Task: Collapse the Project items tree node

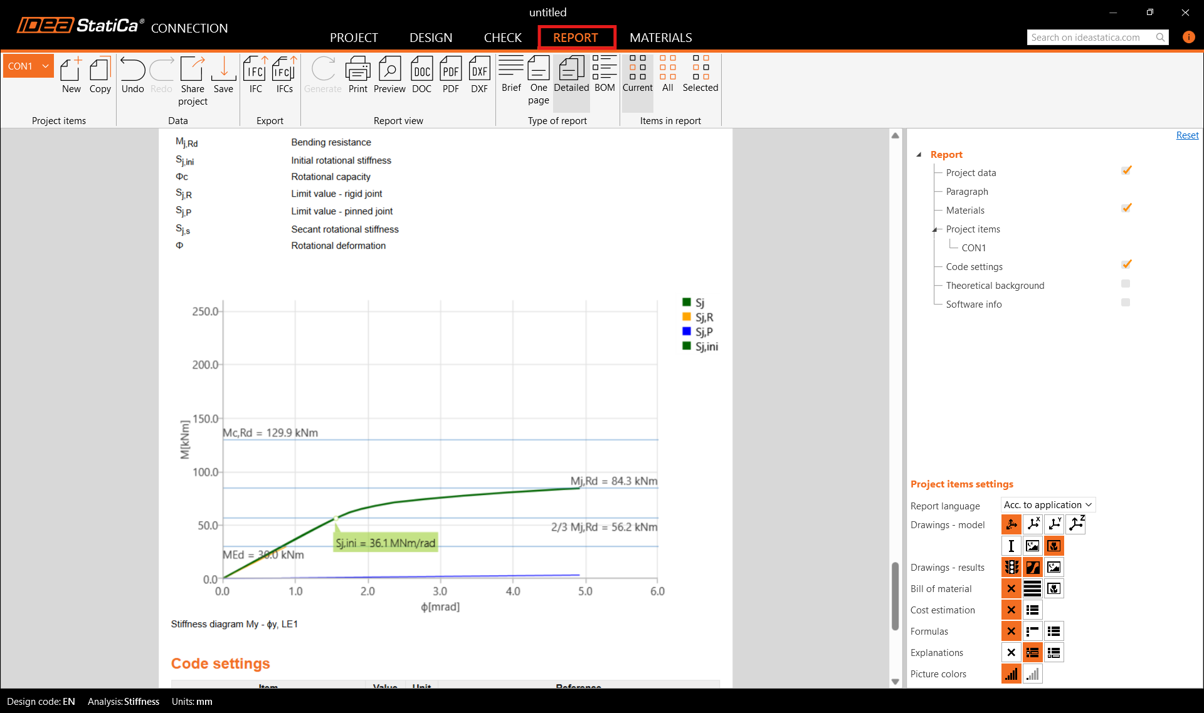Action: point(934,229)
